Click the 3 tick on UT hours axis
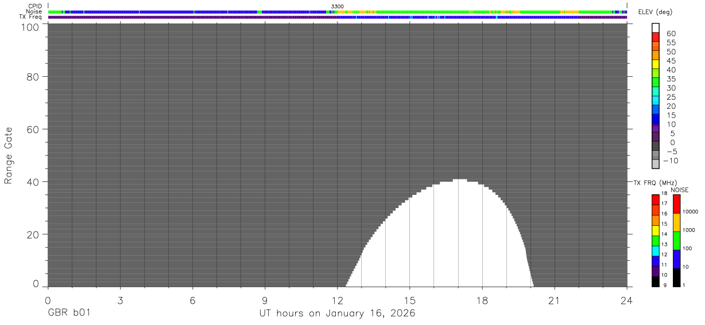The width and height of the screenshot is (705, 325). point(120,300)
